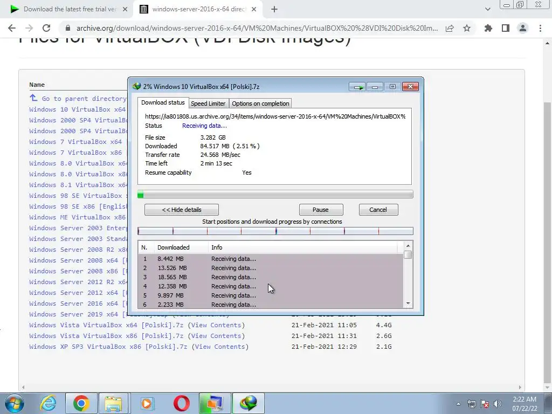Select connection row 3 with 18.565 MB
552x414 pixels.
coord(271,277)
